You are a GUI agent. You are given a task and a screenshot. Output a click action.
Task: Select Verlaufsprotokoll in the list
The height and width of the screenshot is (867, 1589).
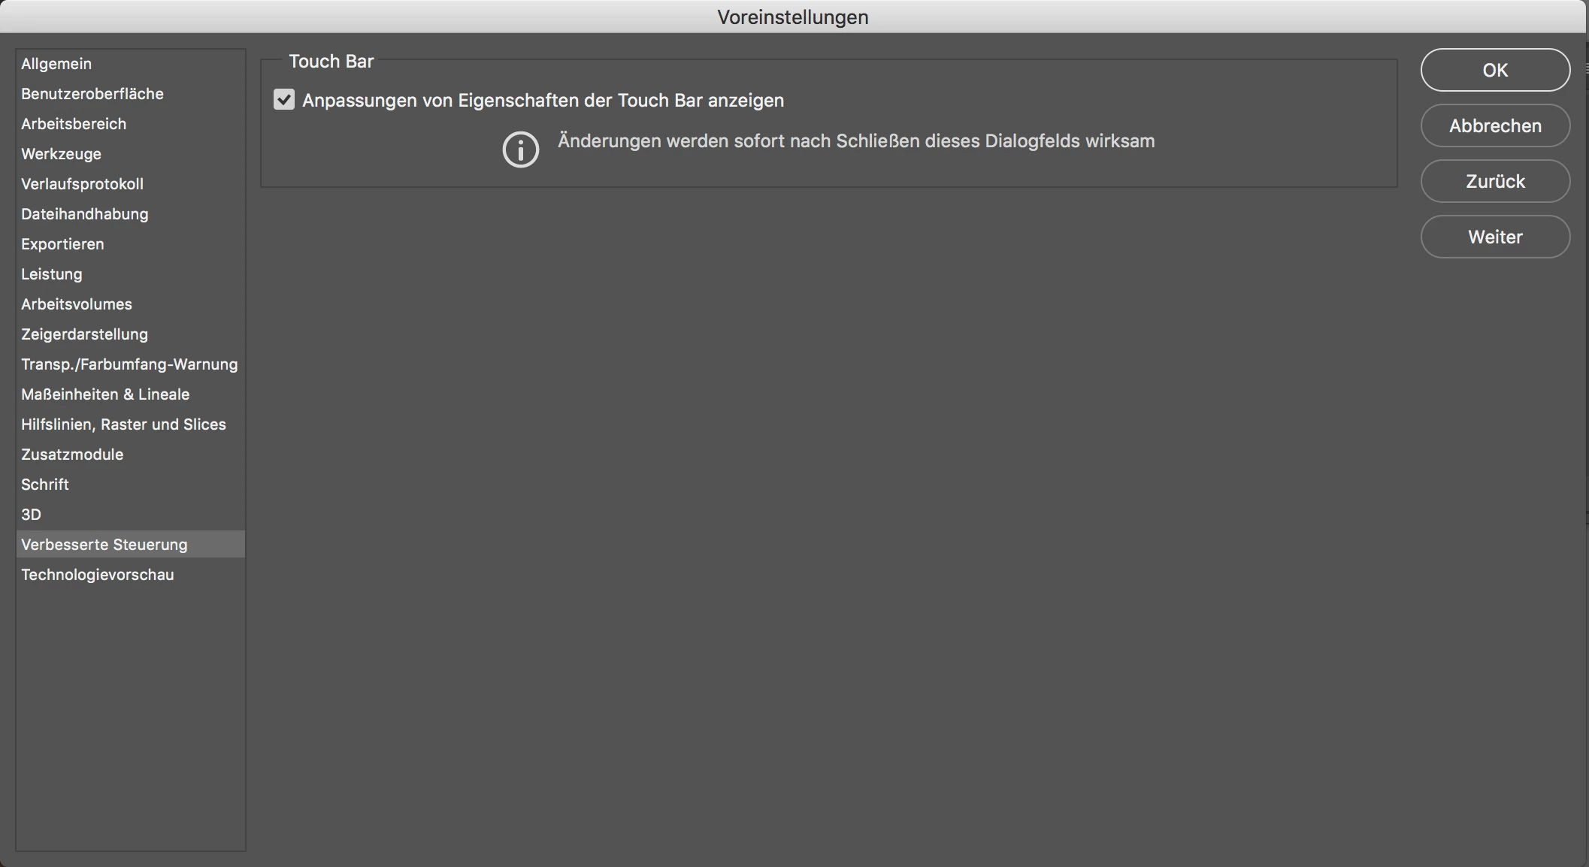point(82,184)
